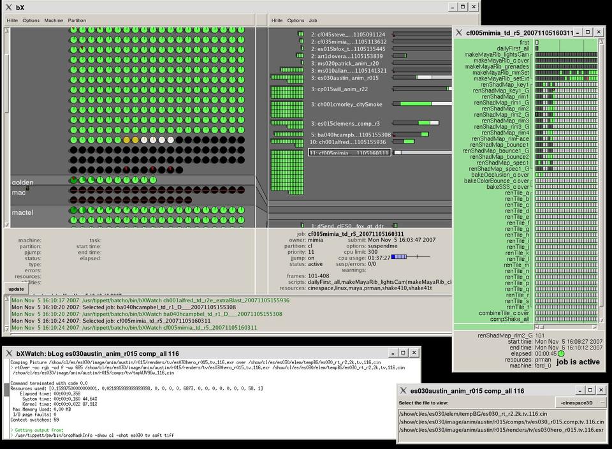Click the blue cpu usage bar
This screenshot has width=612, height=449.
pyautogui.click(x=400, y=256)
